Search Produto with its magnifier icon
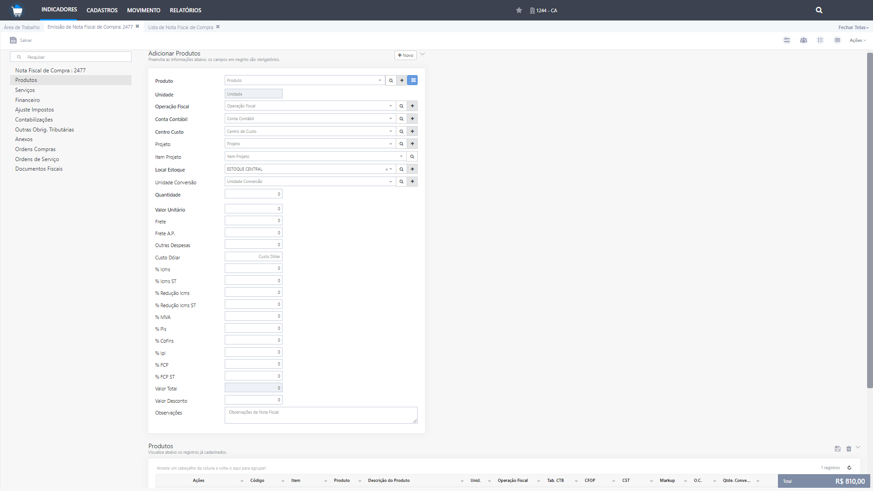The width and height of the screenshot is (873, 491). [x=391, y=81]
